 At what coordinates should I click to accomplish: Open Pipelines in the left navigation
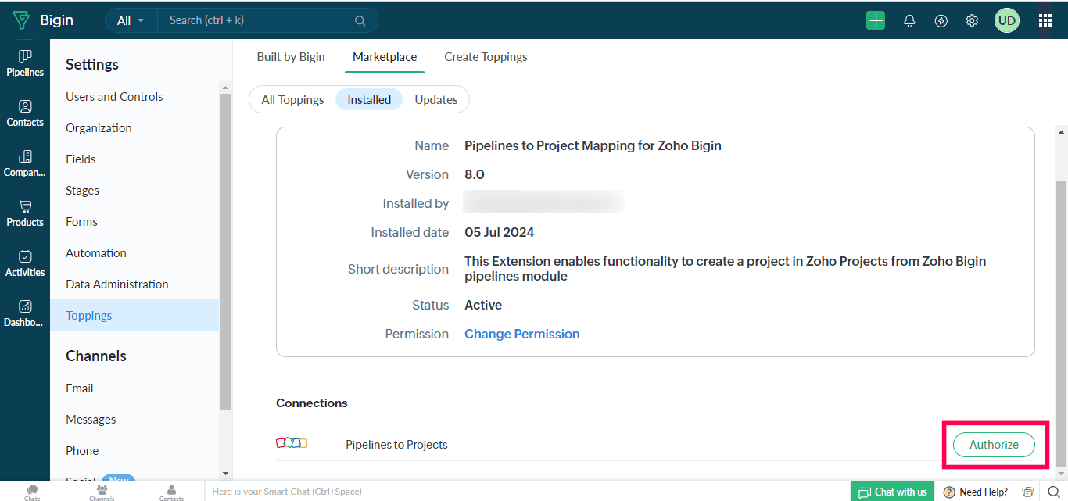(25, 63)
